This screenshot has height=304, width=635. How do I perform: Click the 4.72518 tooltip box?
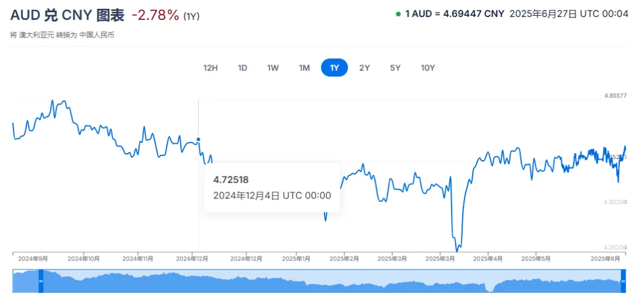[272, 187]
